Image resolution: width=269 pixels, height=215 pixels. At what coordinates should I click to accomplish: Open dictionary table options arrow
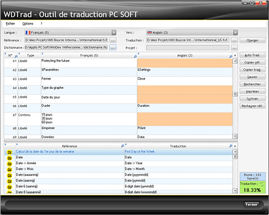235,146
